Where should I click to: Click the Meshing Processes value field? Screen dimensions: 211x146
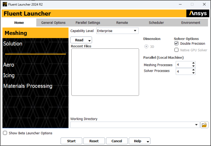(184, 65)
